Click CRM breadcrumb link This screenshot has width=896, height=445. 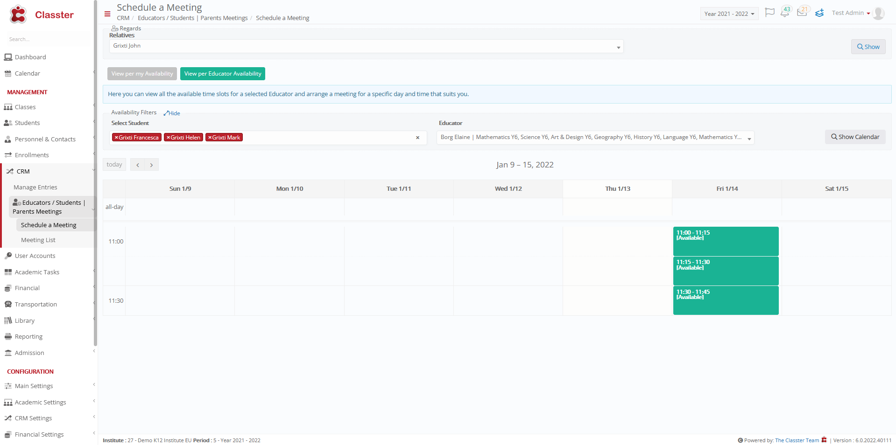coord(123,18)
